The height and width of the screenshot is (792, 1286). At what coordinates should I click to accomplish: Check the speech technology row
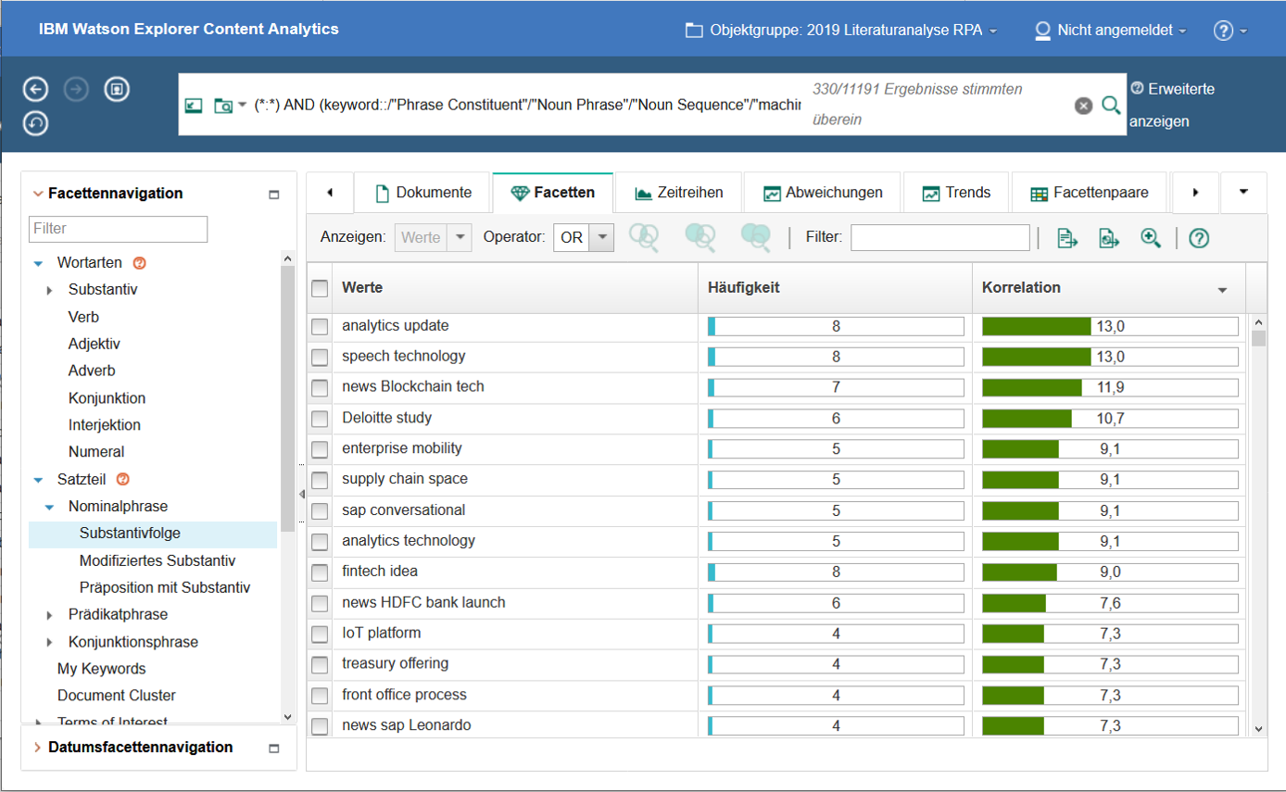coord(320,357)
